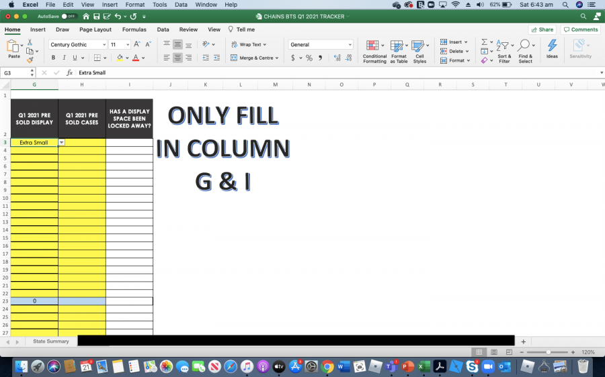
Task: Click the Decrease Indent icon
Action: 206,58
